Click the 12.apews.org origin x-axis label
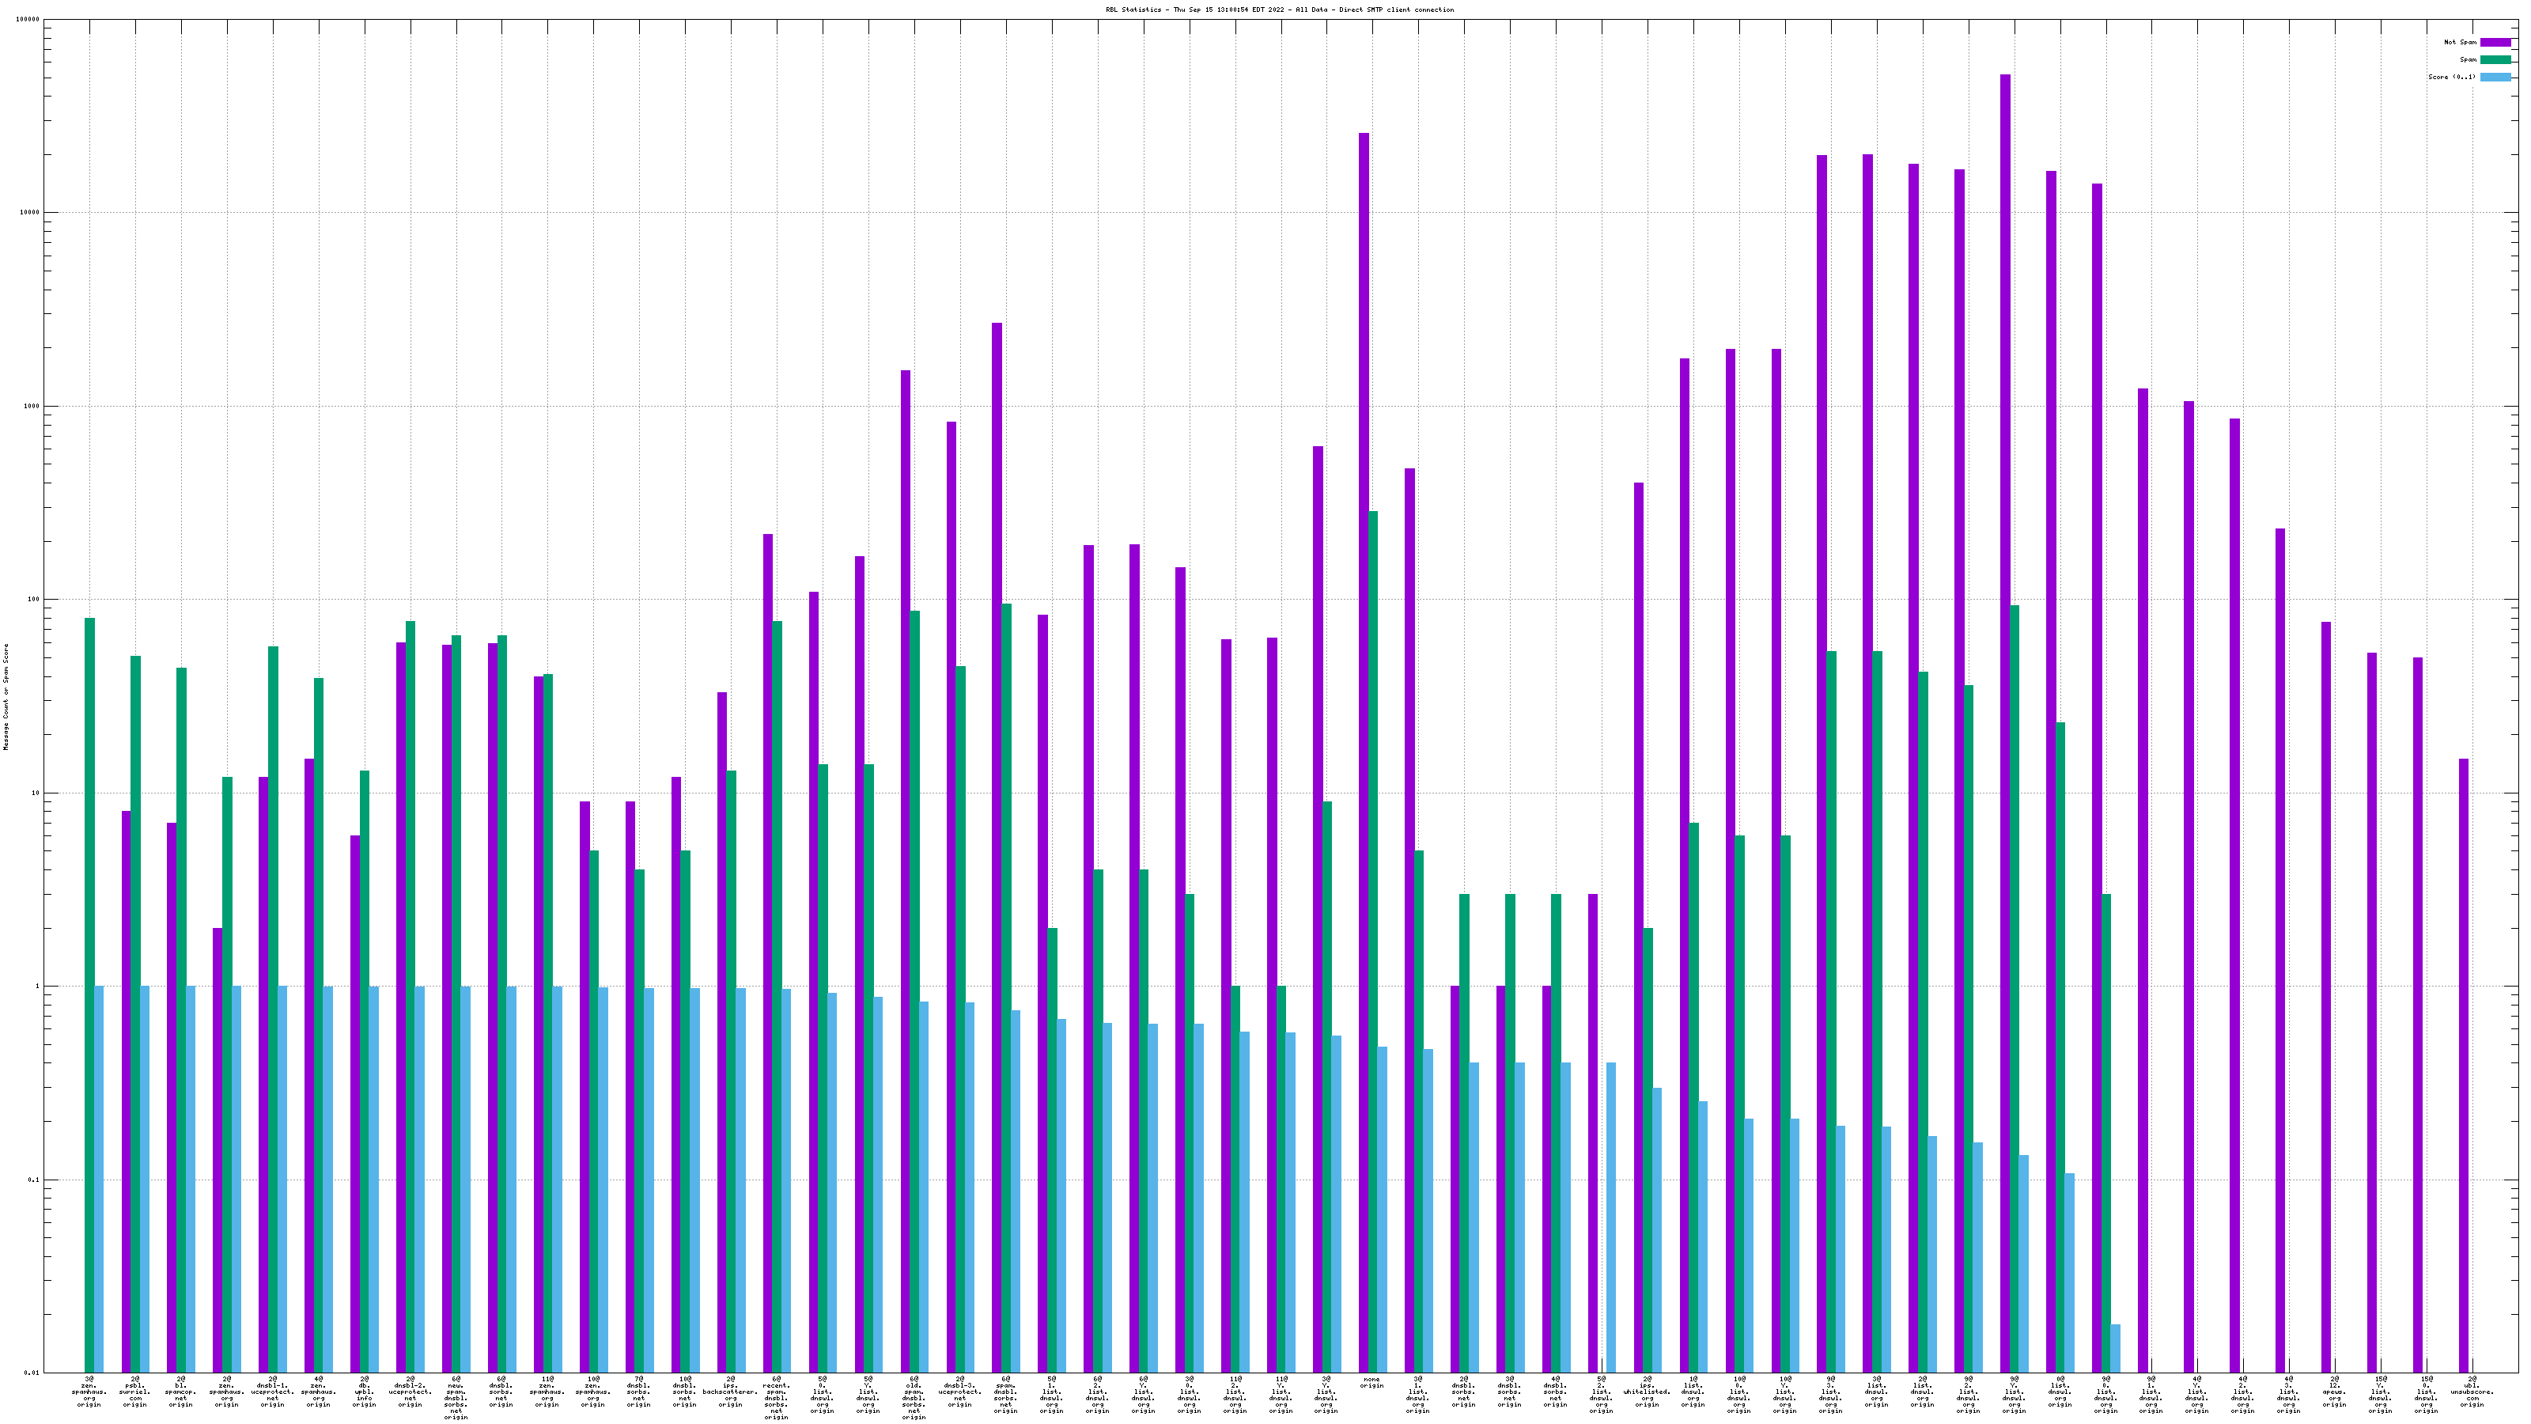This screenshot has width=2531, height=1424. point(2335,1392)
